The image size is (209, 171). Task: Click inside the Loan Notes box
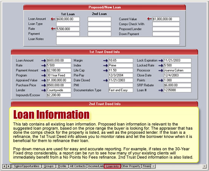pyautogui.click(x=118, y=41)
